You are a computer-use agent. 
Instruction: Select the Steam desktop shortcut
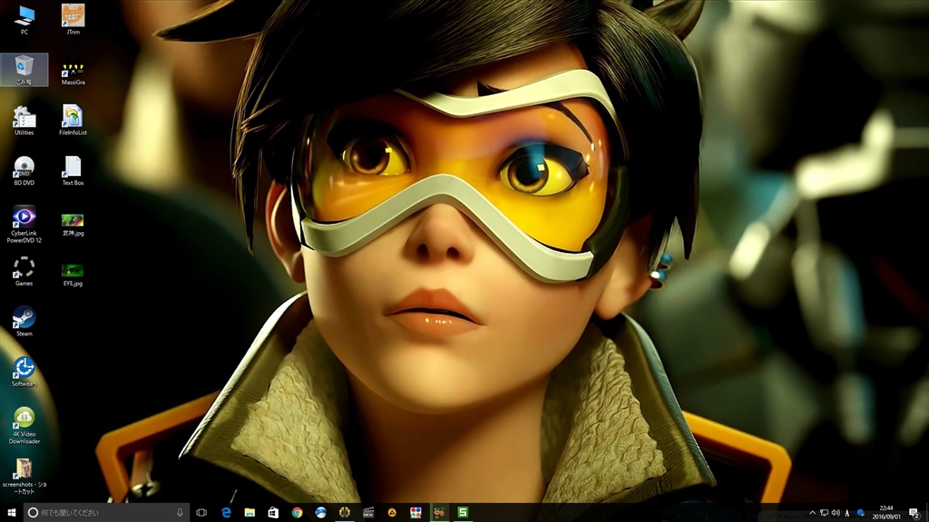(x=24, y=322)
